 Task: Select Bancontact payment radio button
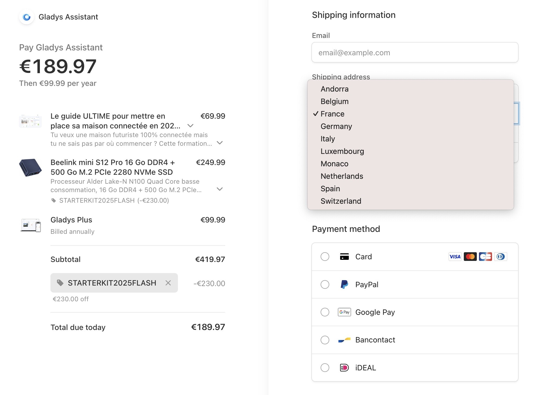(325, 340)
